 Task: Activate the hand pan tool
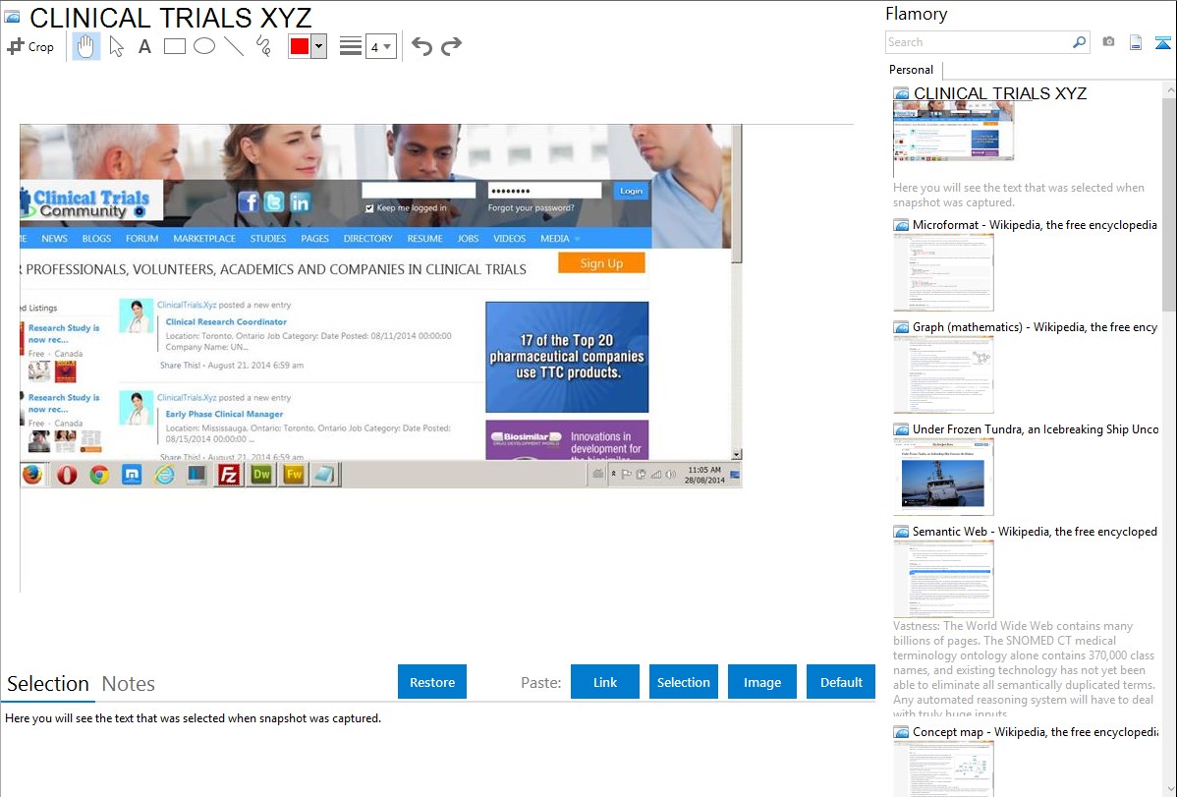pos(85,46)
